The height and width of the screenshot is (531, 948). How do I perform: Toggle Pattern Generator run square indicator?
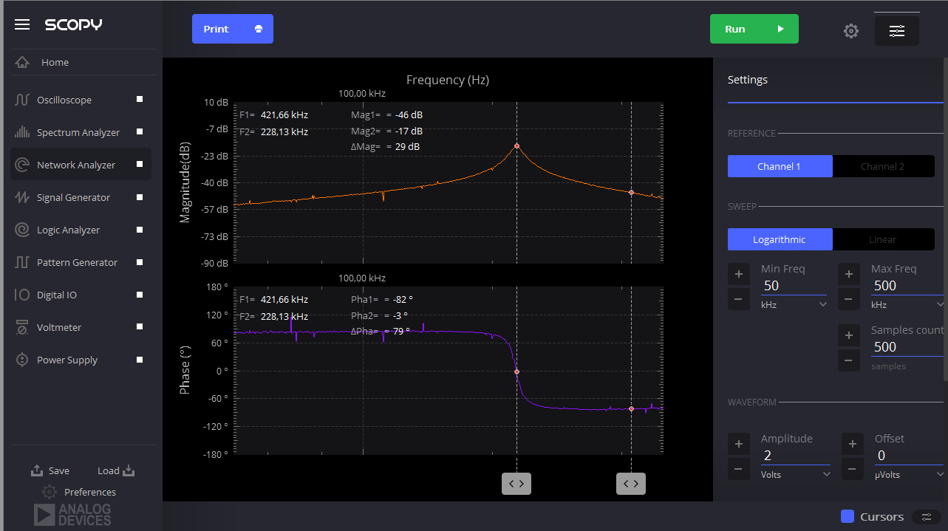tap(140, 262)
